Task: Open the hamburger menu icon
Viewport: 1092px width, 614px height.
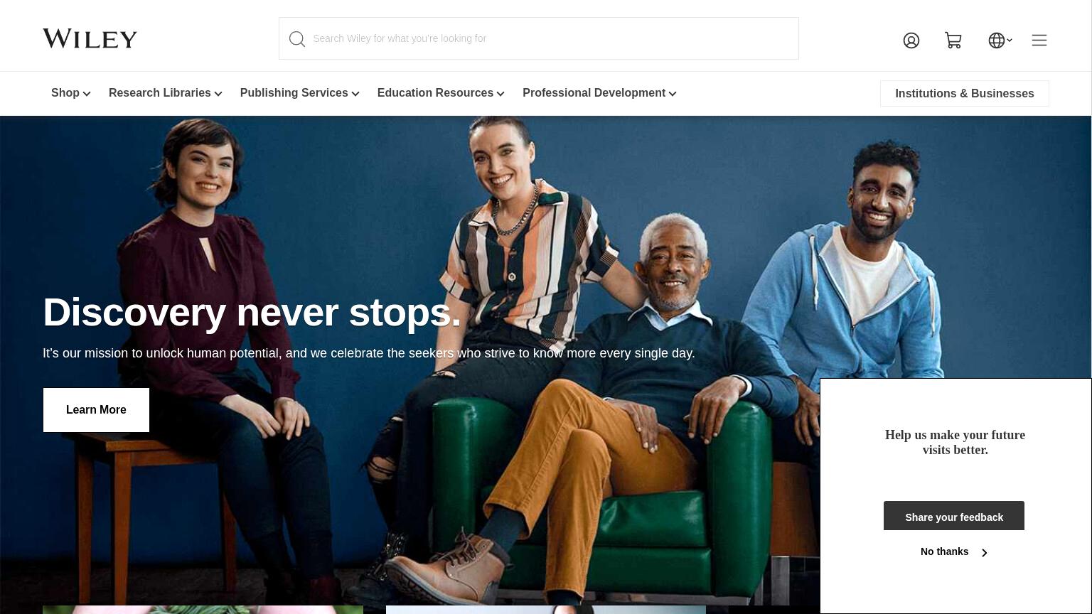Action: [1039, 41]
